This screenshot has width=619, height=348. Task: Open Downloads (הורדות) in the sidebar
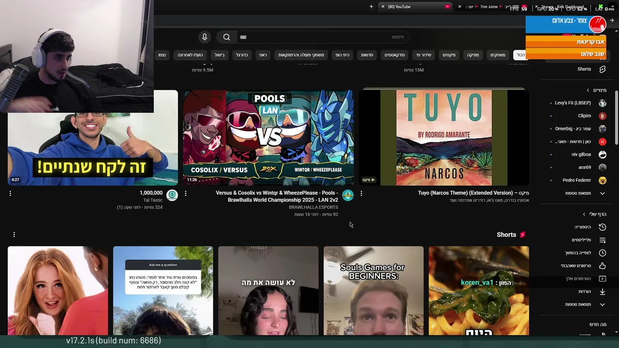point(592,291)
